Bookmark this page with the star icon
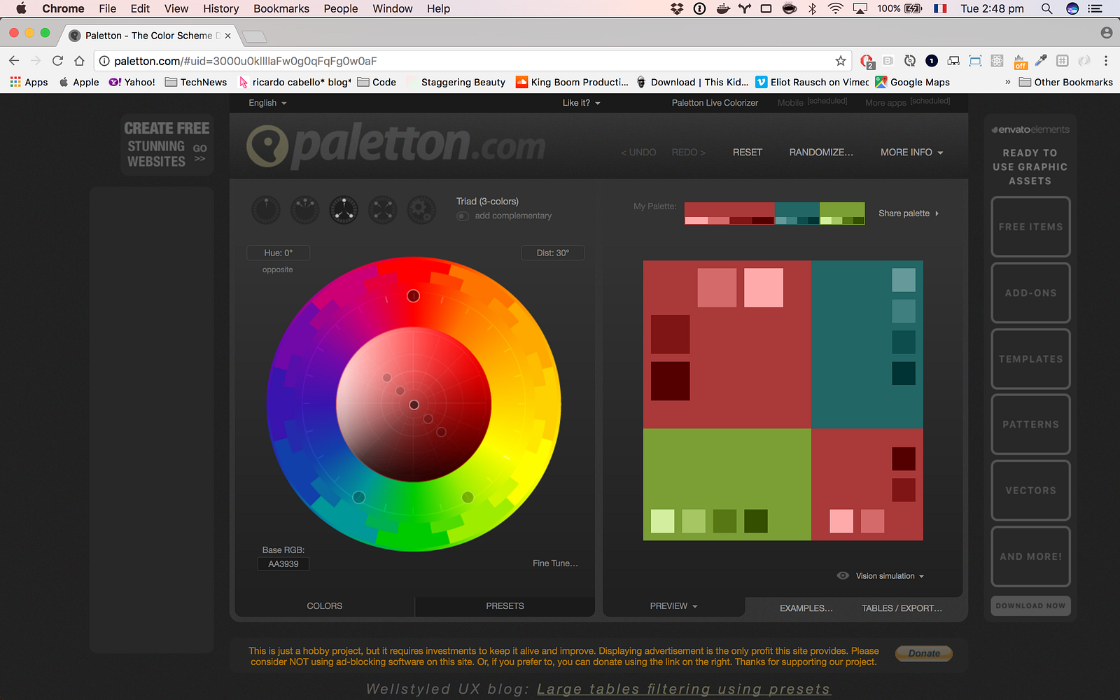Screen dimensions: 1120x700 tap(841, 61)
